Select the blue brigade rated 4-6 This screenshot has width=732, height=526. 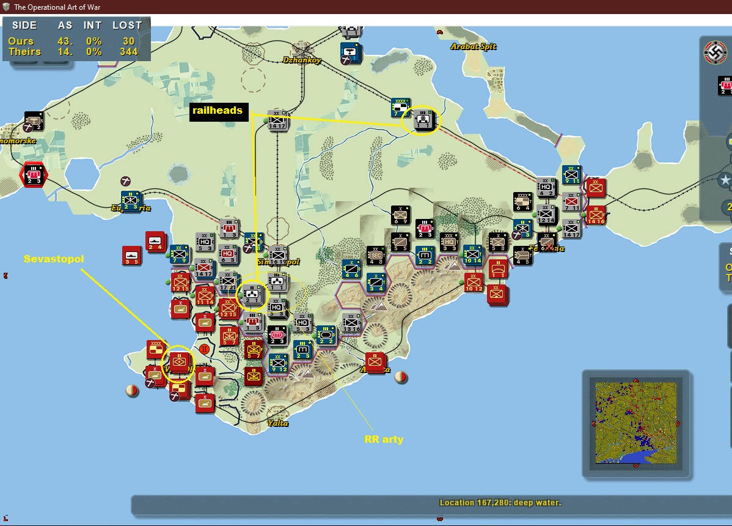(x=351, y=269)
